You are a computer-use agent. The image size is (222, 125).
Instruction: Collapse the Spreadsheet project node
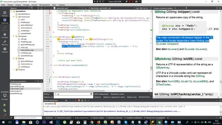pos(11,11)
